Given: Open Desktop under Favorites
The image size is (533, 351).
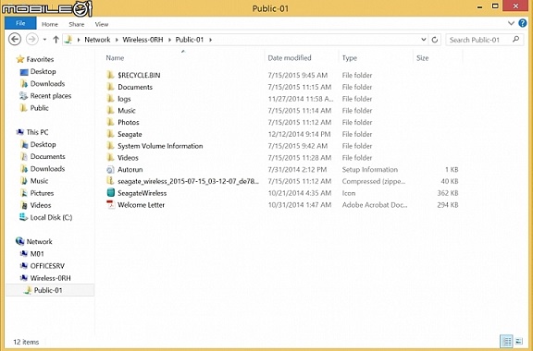Looking at the screenshot, I should pyautogui.click(x=43, y=72).
